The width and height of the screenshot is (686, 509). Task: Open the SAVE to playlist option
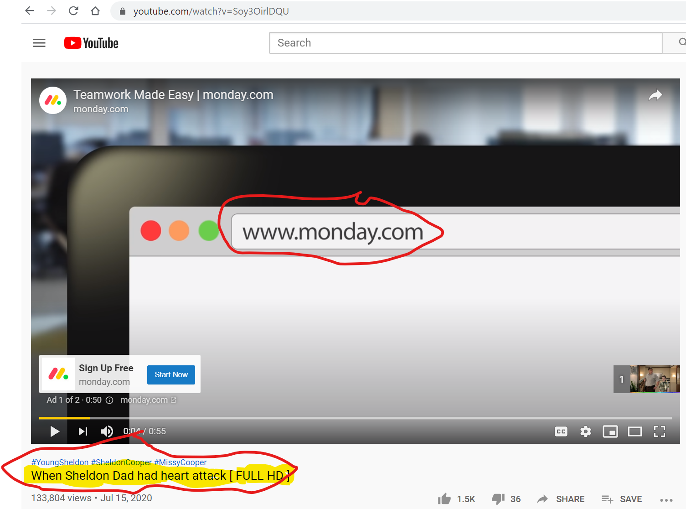click(622, 499)
